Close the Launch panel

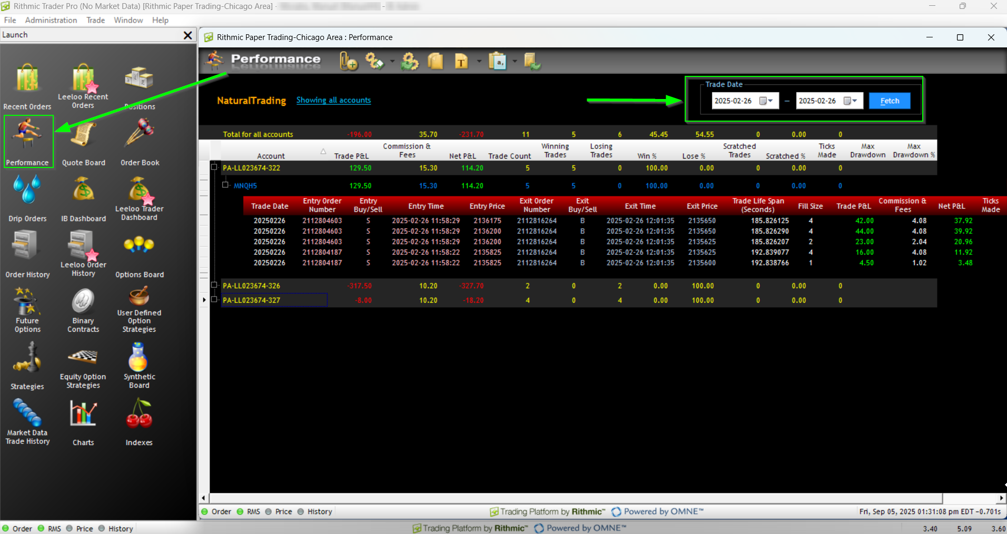coord(187,35)
